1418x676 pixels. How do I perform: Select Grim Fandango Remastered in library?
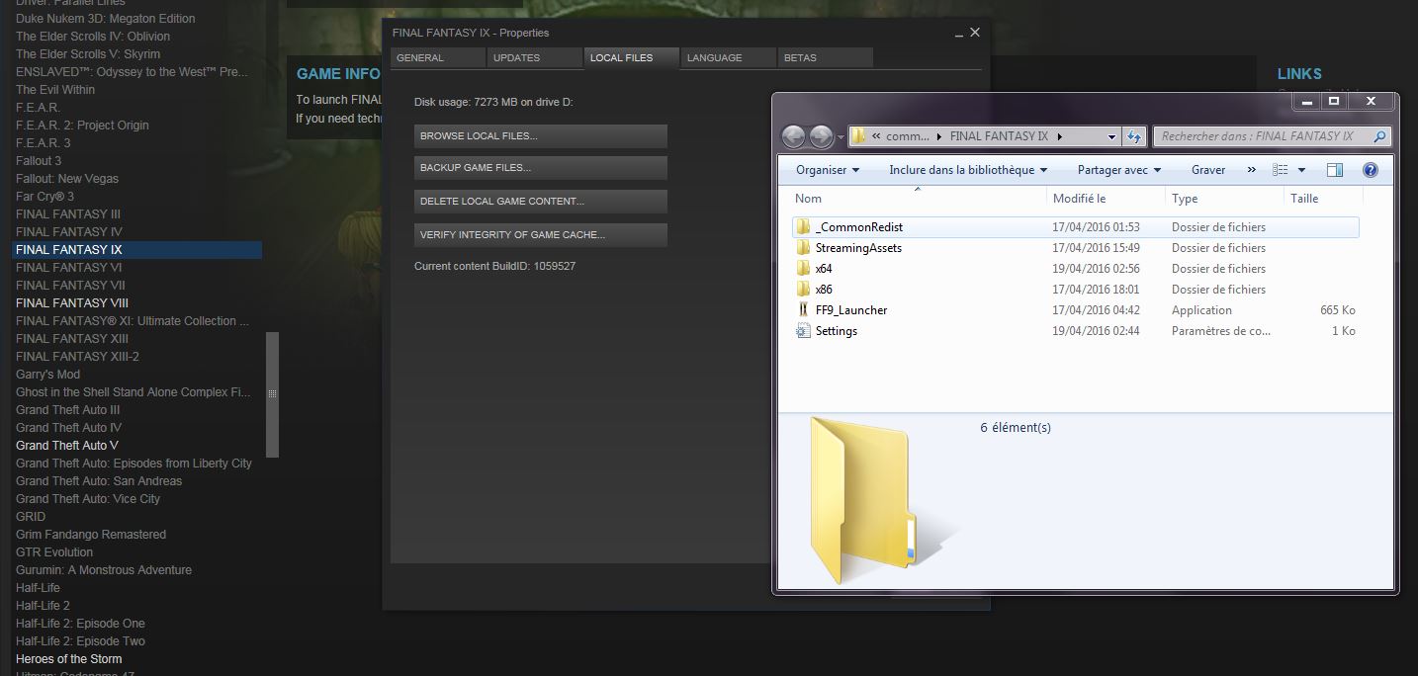click(x=91, y=535)
